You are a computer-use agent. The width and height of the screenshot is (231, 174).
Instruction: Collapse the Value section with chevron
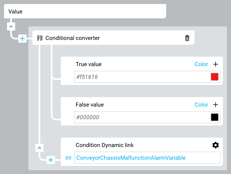11,26
